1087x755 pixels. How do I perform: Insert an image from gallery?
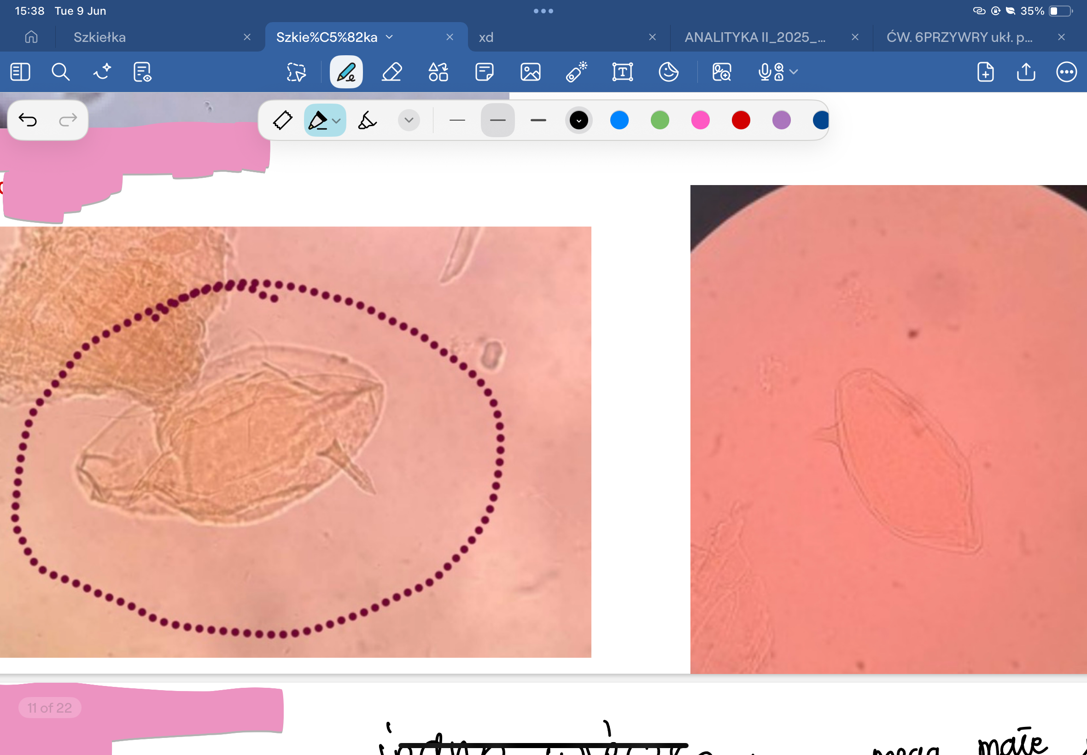click(x=531, y=72)
